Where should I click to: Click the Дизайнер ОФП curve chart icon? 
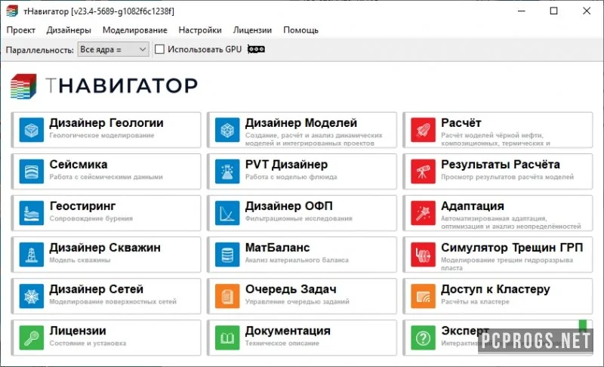(x=227, y=213)
